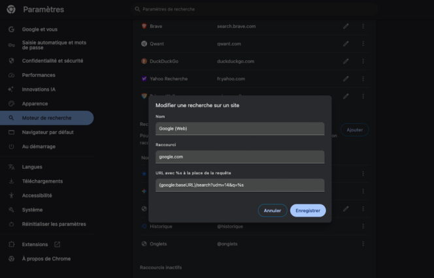
Task: Click the speedometer icon for Performances
Action: coord(11,75)
